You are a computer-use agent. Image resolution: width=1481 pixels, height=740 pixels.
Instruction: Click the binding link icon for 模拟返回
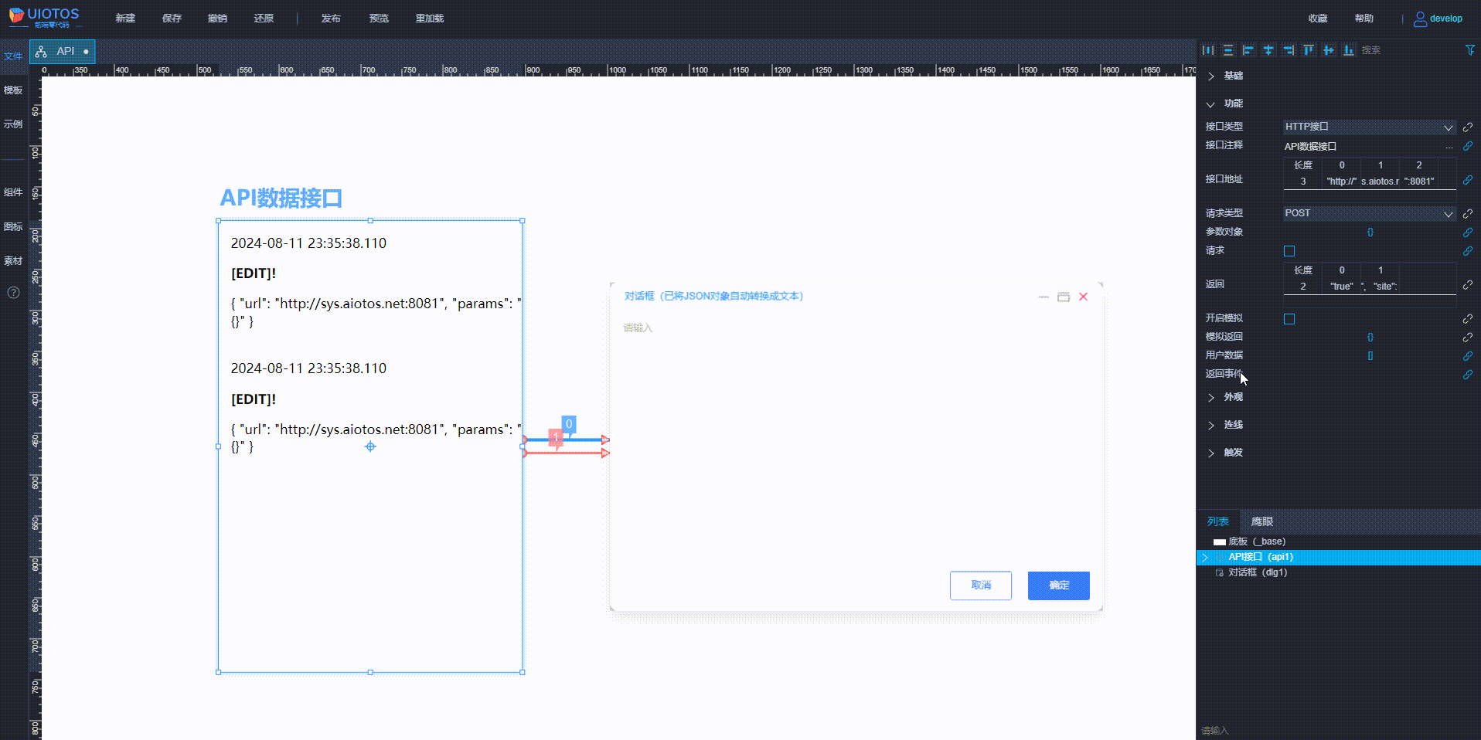[1468, 338]
